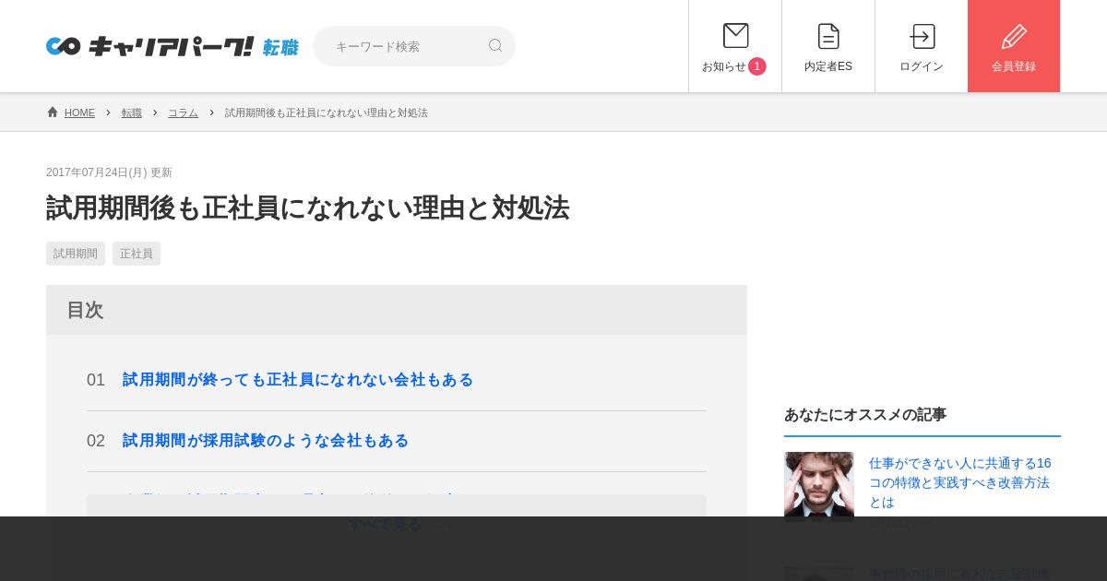The width and height of the screenshot is (1107, 581).
Task: Select the 試用期間 tag
Action: (76, 254)
